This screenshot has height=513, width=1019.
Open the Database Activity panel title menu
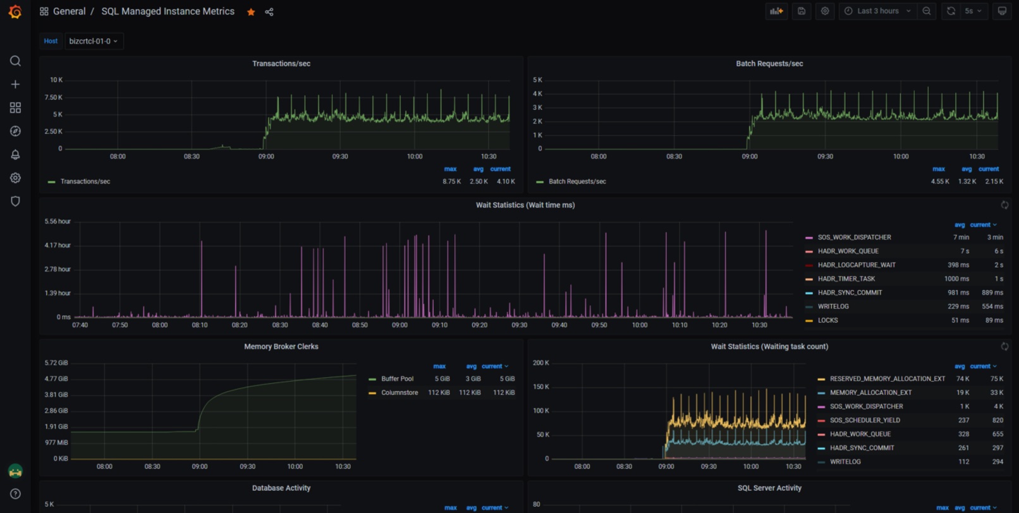tap(281, 488)
